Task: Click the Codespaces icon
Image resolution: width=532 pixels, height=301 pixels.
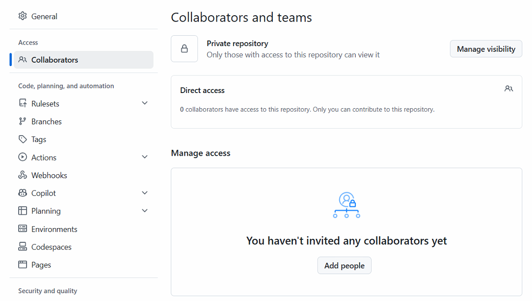Action: click(x=23, y=247)
